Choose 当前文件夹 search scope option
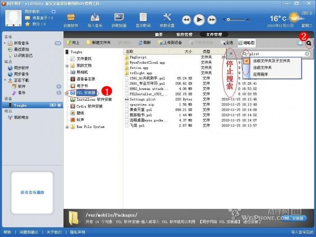This screenshot has width=316, height=237. 265,67
